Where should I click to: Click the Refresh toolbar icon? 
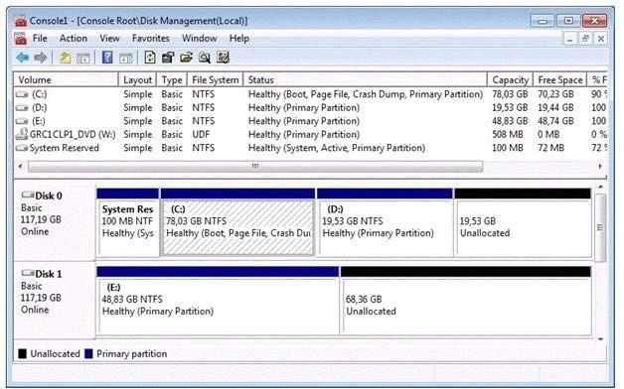[x=150, y=58]
